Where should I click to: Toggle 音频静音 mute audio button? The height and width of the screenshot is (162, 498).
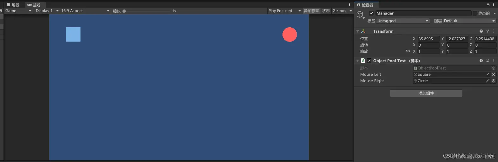311,11
